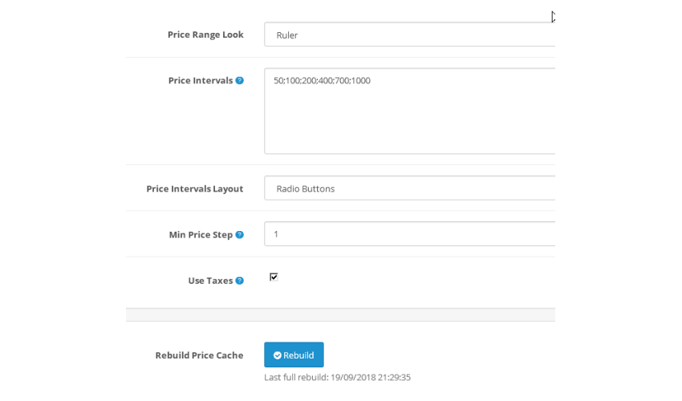Open the Price Range Look dropdown showing Ruler
This screenshot has height=401, width=682.
coord(409,34)
